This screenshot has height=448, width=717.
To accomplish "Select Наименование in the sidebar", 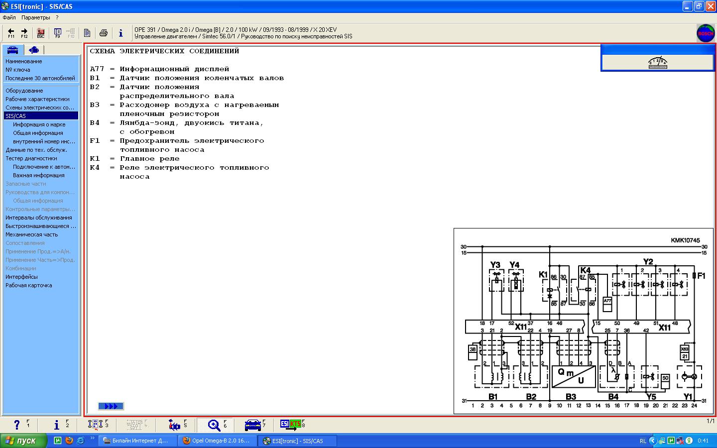I will pyautogui.click(x=24, y=61).
